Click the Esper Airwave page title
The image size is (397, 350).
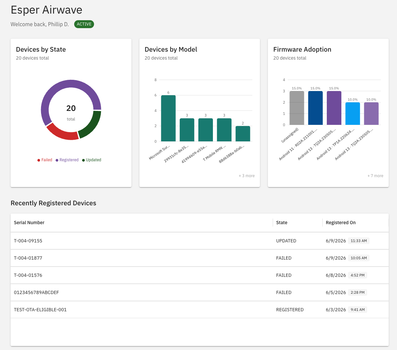(47, 10)
